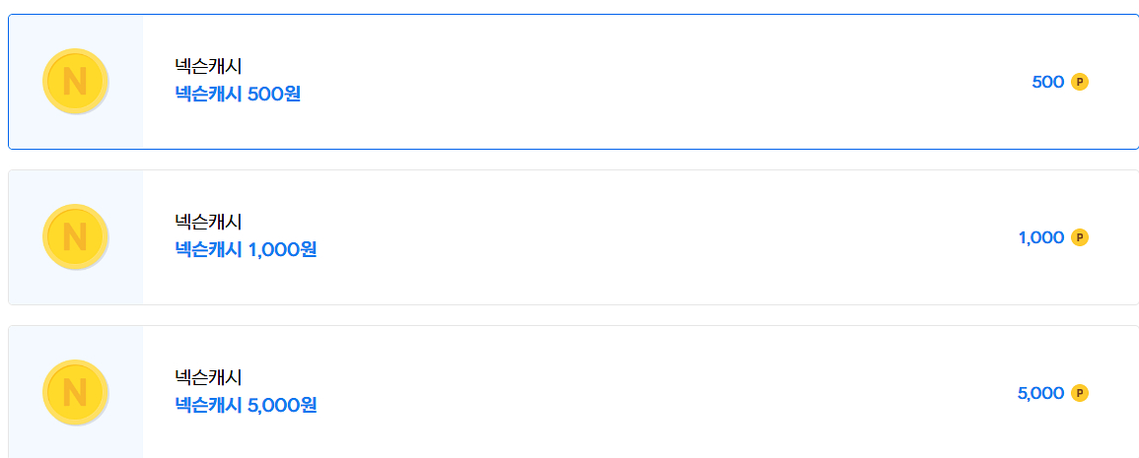The image size is (1139, 458).
Task: Select the N coin icon beside 넥슨캐시 1,000원
Action: [x=76, y=236]
